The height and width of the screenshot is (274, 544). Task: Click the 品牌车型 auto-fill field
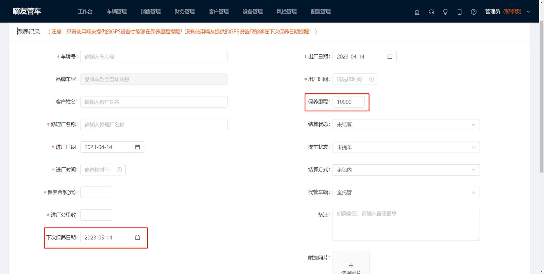click(x=154, y=79)
